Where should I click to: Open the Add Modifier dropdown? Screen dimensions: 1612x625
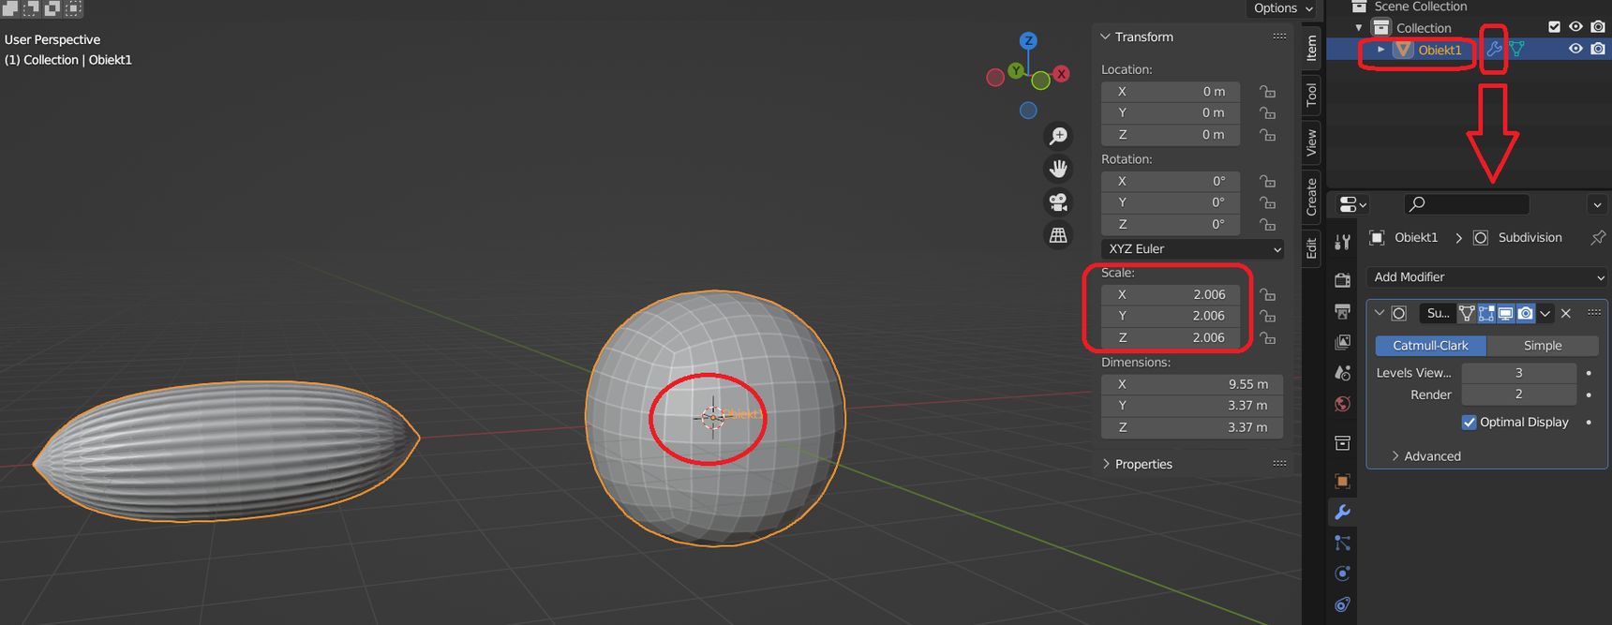[1487, 276]
